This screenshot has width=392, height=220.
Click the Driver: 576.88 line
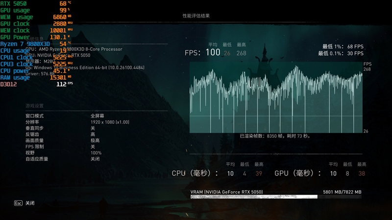point(40,74)
